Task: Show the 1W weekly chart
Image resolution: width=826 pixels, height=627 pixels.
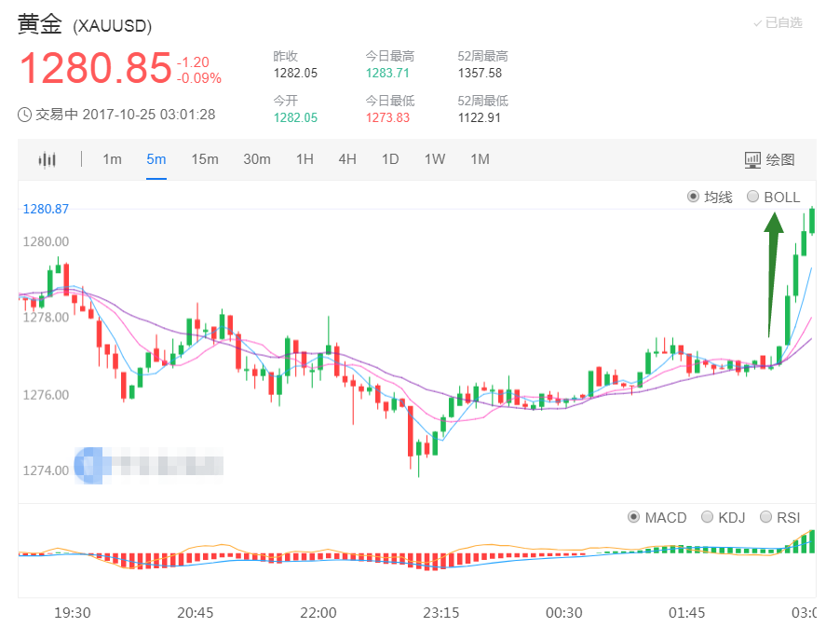Action: pos(435,159)
